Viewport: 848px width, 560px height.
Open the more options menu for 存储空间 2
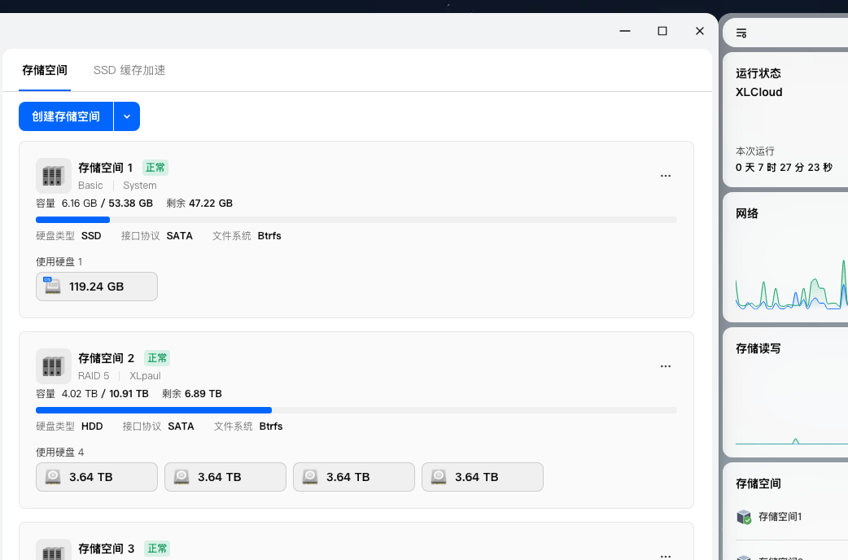666,366
